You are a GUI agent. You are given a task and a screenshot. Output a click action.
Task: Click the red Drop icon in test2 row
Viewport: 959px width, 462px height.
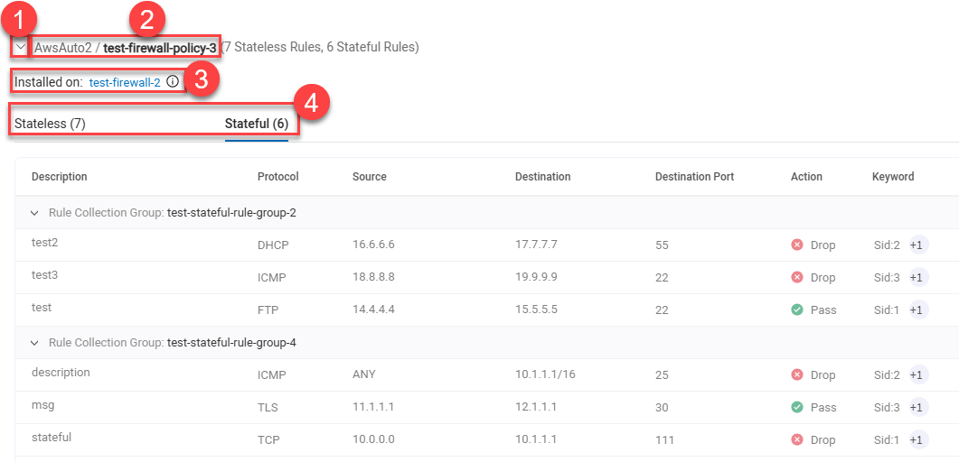(x=797, y=245)
